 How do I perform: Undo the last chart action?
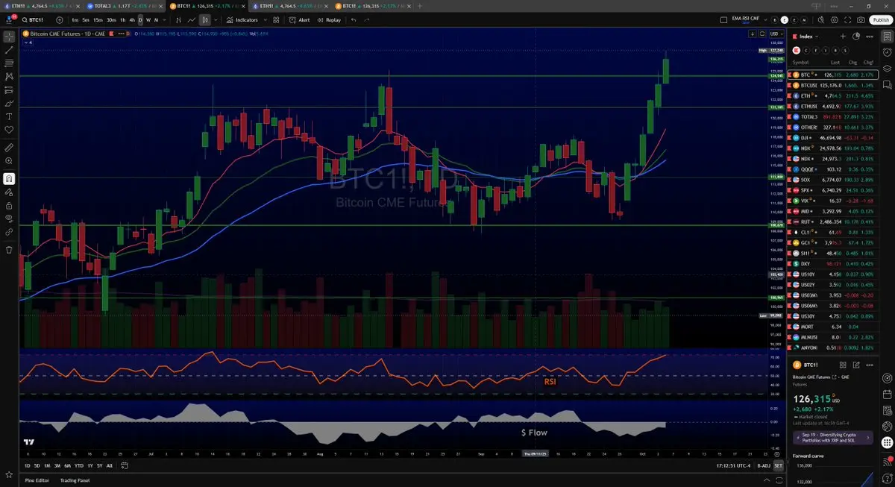point(354,20)
